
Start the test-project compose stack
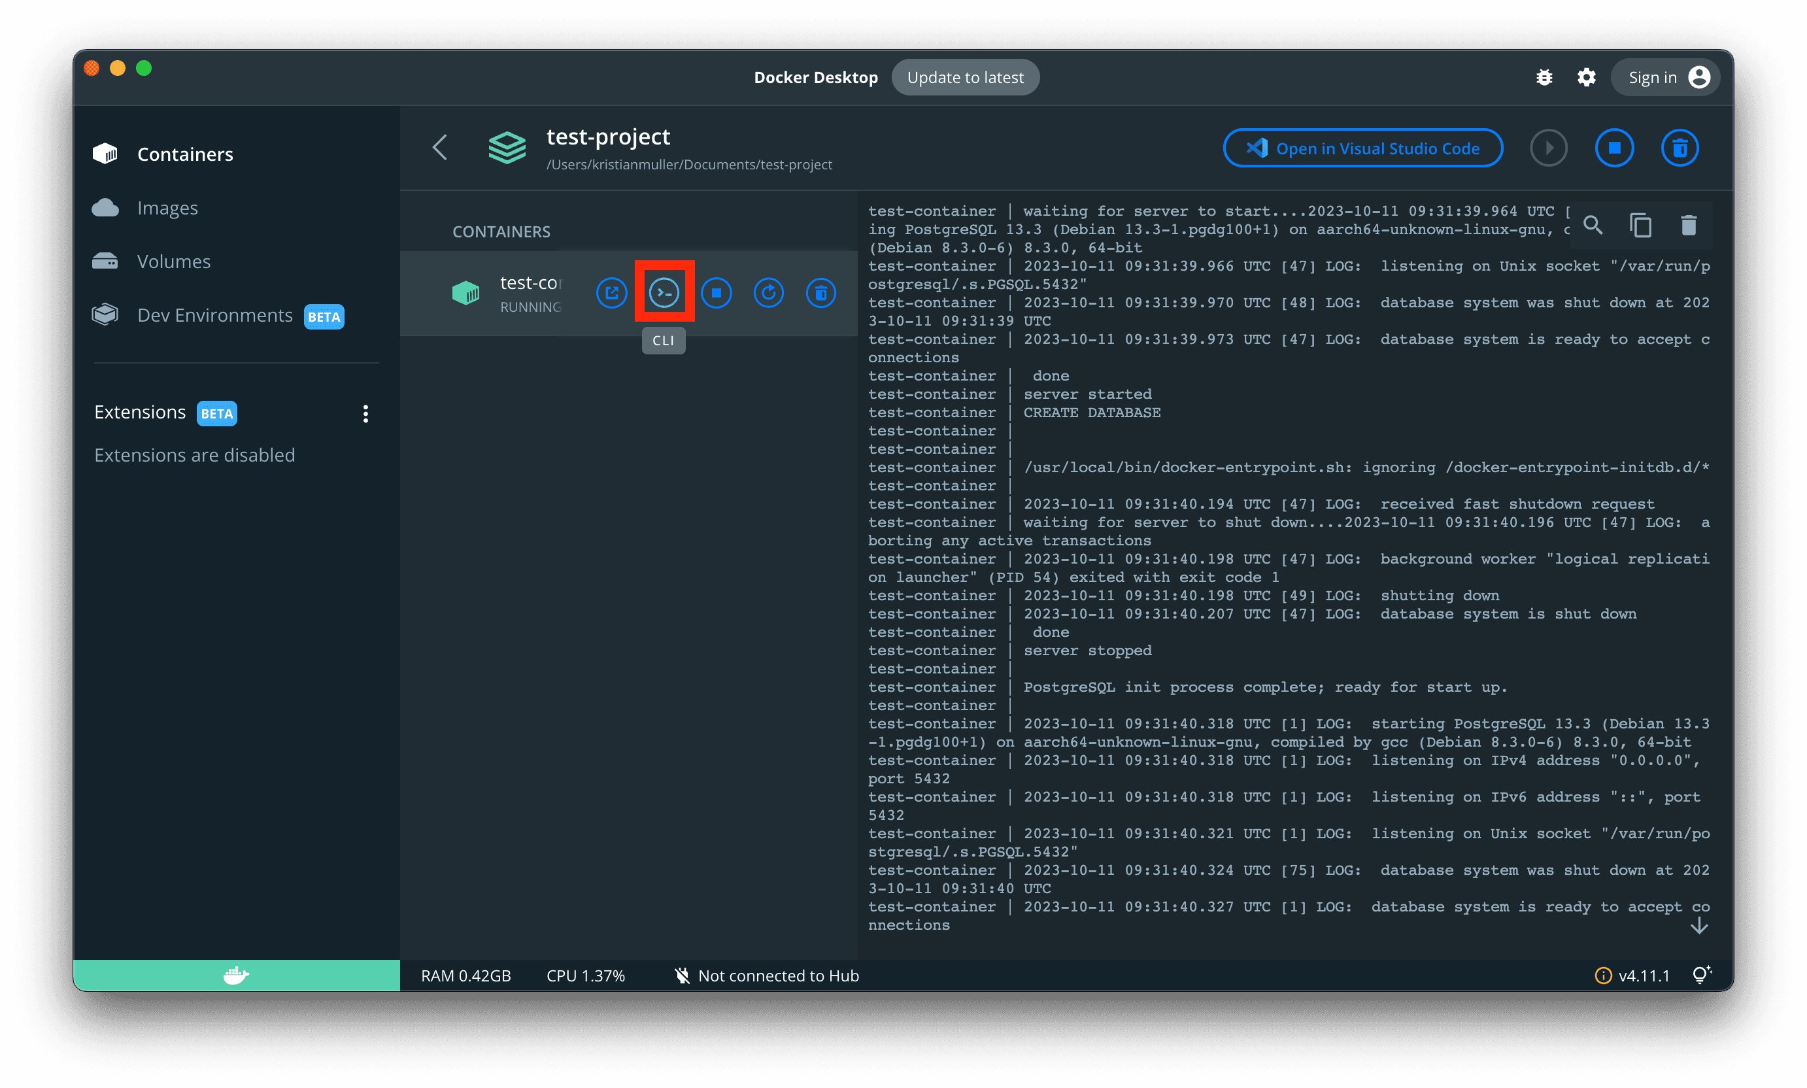tap(1548, 148)
